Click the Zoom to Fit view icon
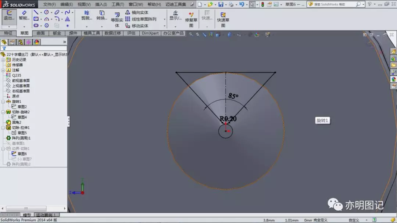Screen dimensions: 397x223 pos(191,35)
